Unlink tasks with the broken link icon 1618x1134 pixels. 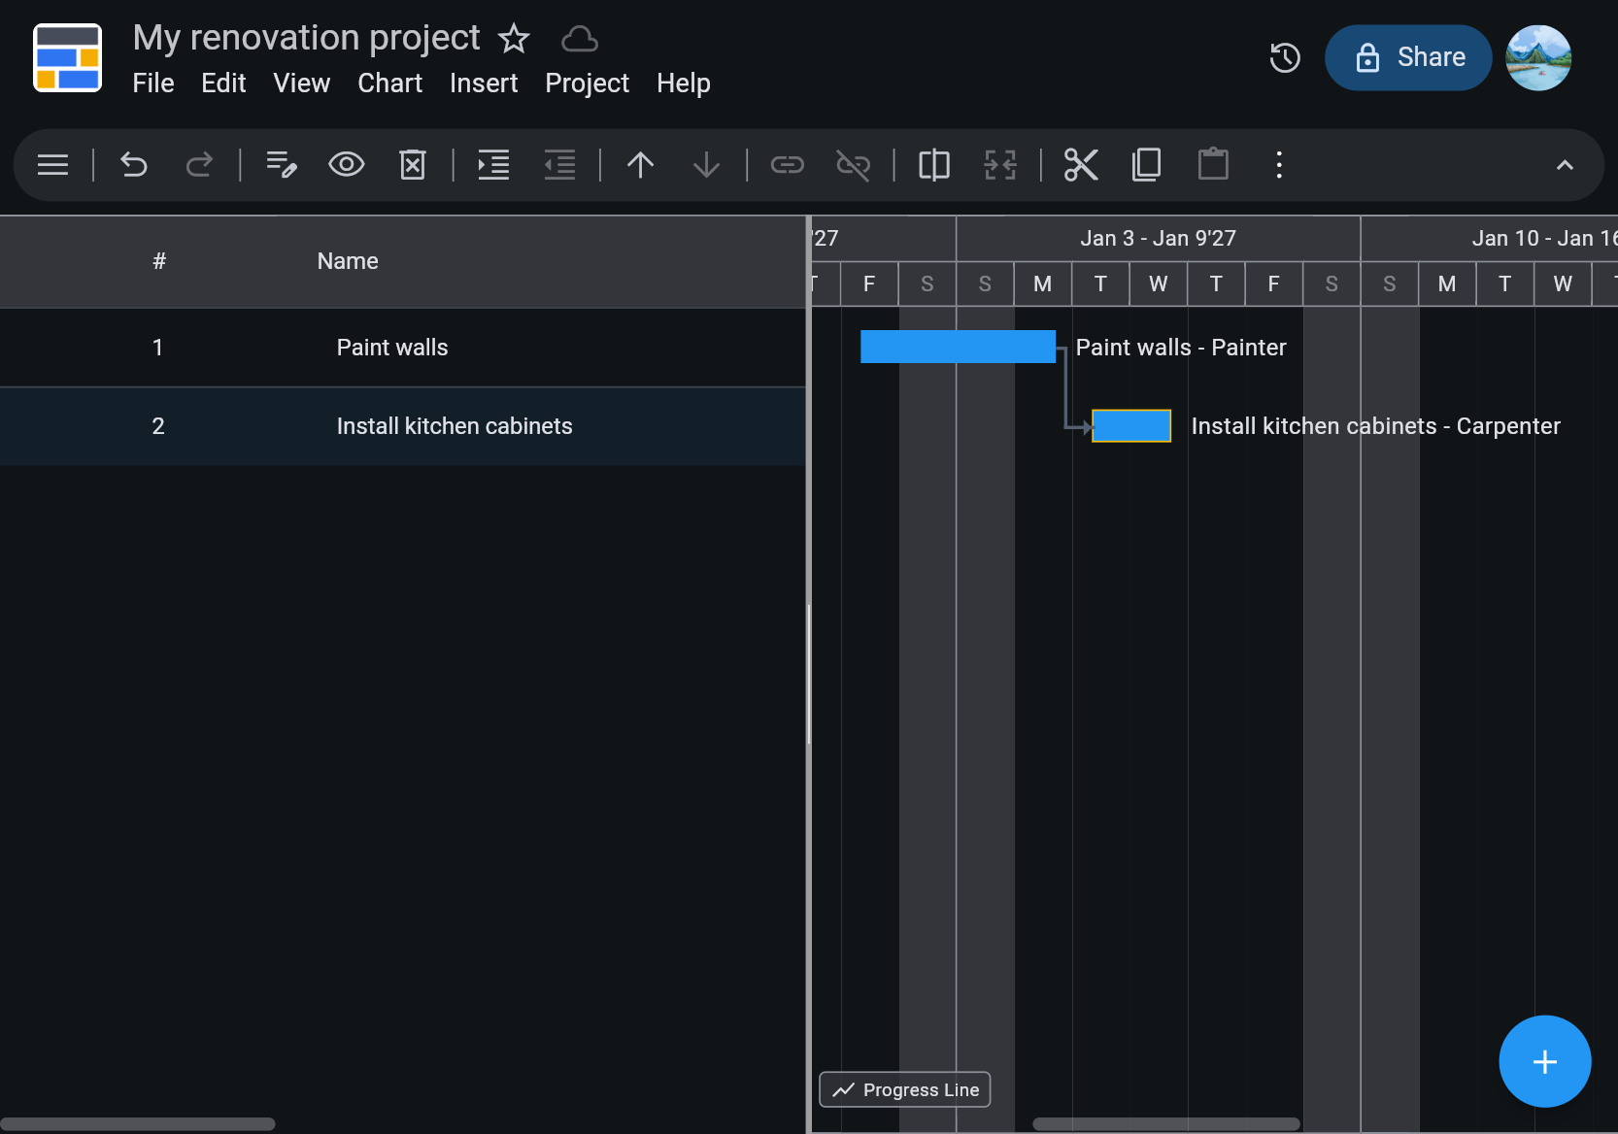[x=853, y=165]
